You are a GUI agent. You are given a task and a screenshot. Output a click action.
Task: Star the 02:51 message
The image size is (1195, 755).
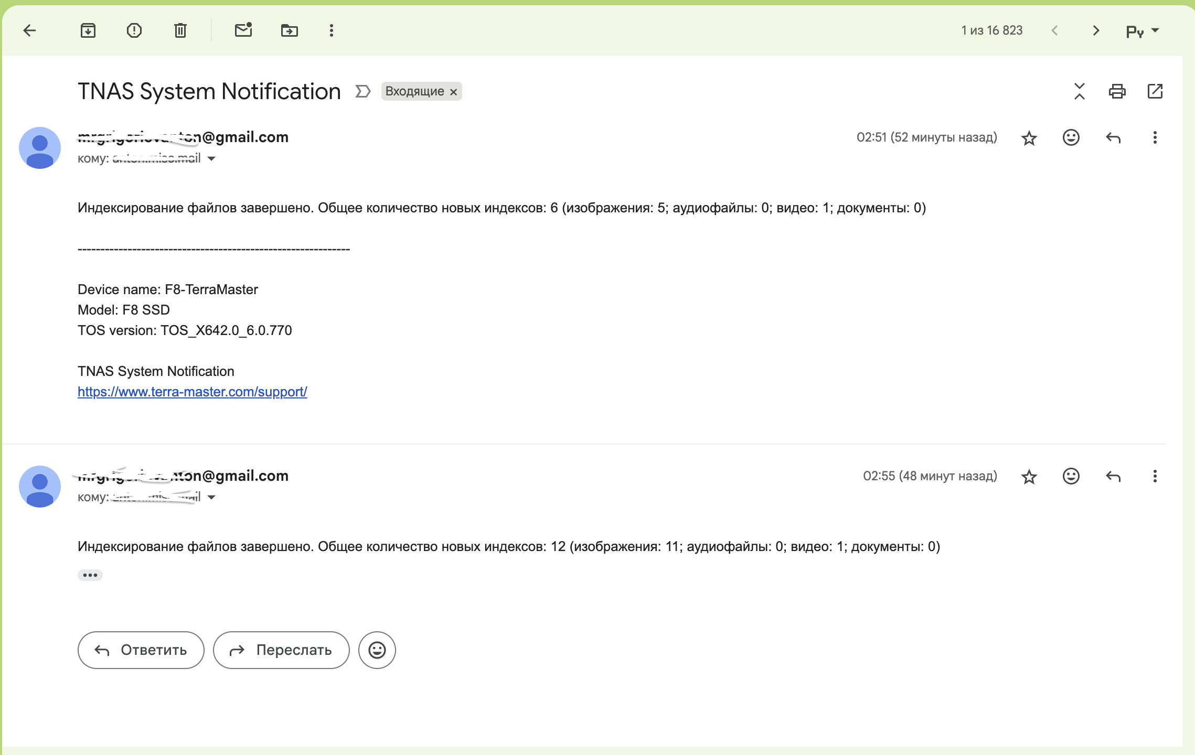tap(1029, 138)
